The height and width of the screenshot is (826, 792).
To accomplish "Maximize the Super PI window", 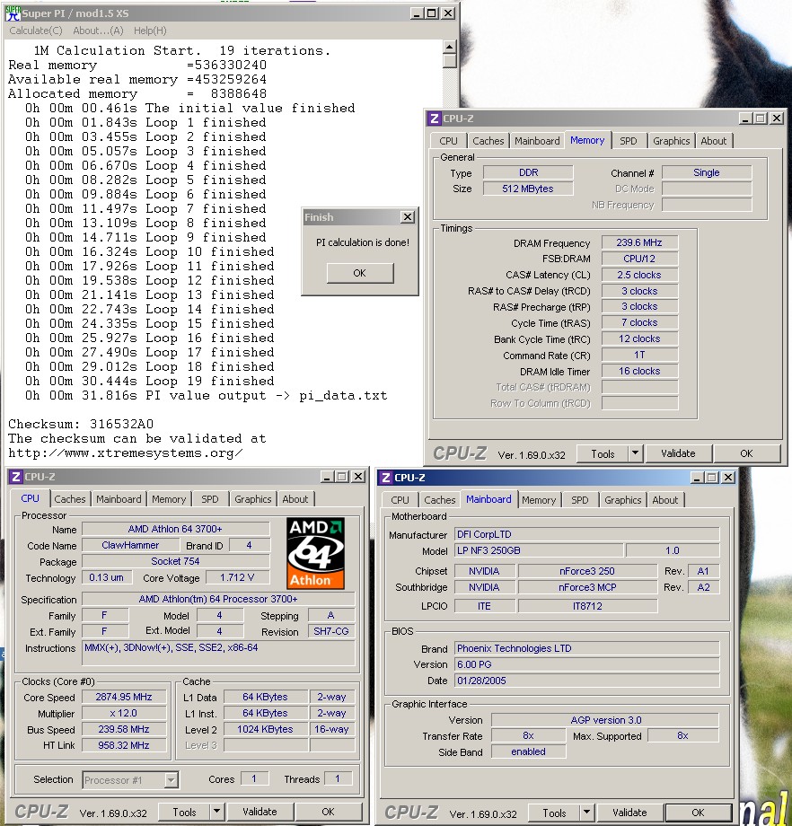I will coord(432,13).
